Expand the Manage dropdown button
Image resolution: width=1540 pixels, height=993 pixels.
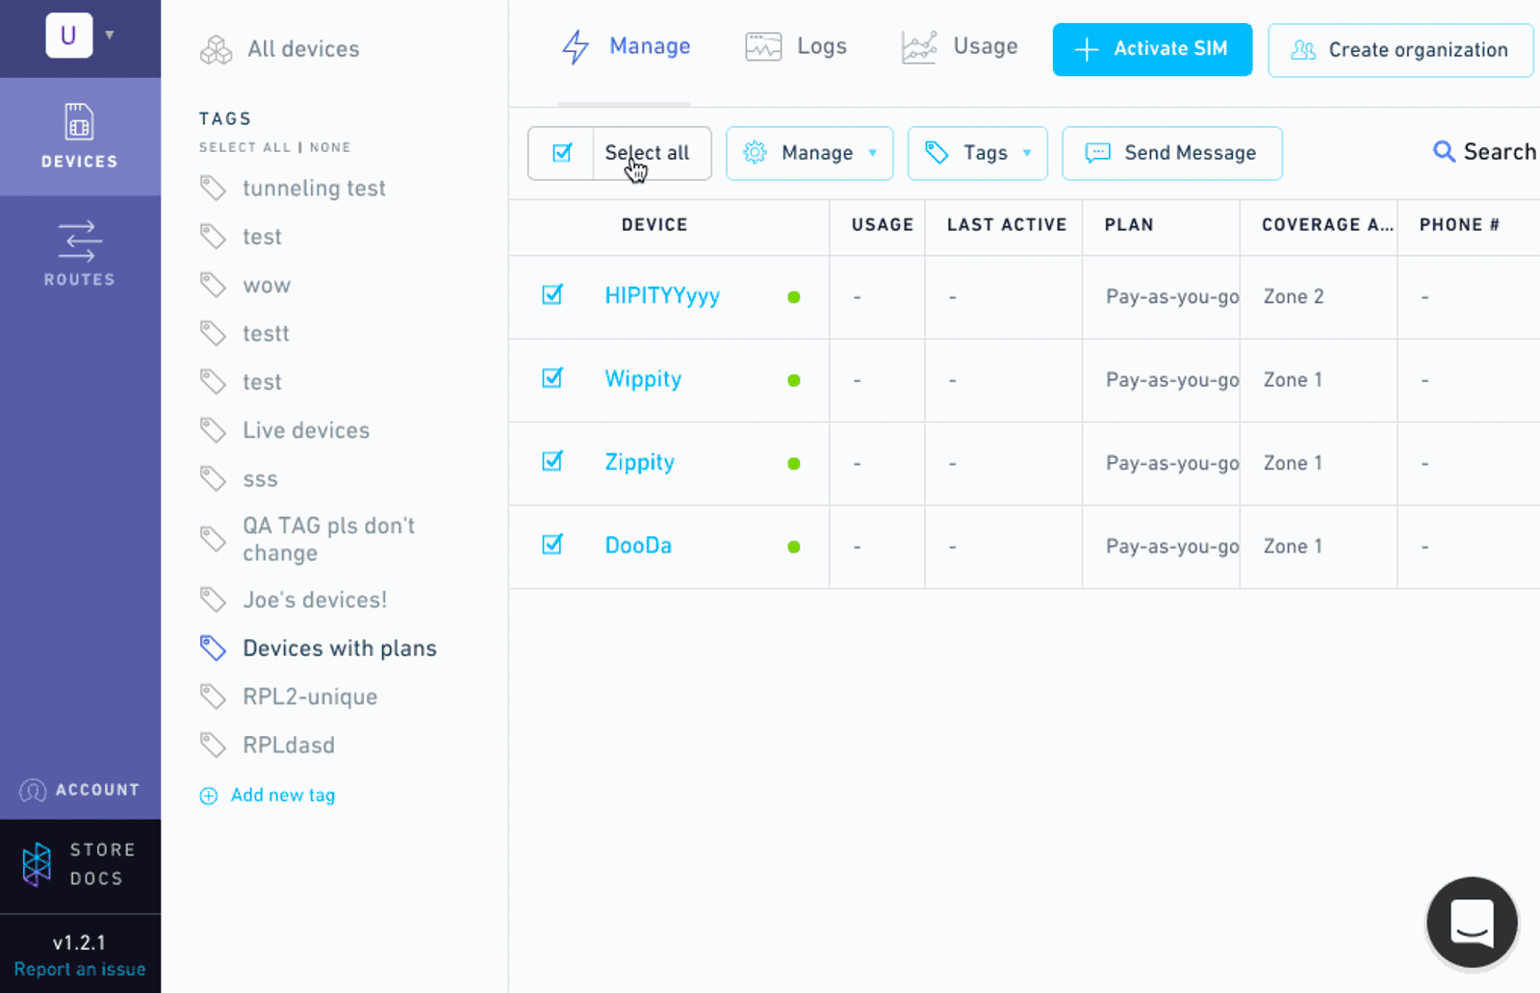click(x=809, y=153)
